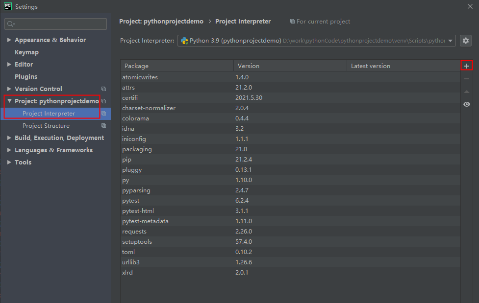
Task: Select the iniconfig package row
Action: point(290,139)
